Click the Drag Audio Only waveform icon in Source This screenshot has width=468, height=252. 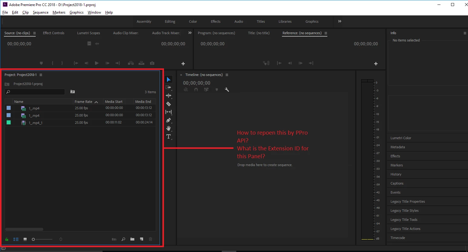click(97, 44)
